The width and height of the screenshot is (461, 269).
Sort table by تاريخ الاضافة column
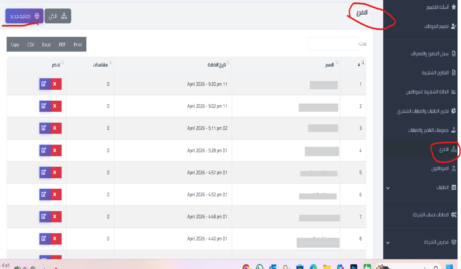tap(217, 65)
